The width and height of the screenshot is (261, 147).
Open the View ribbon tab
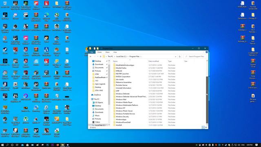click(115, 52)
